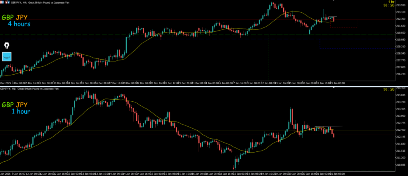
Task: Select the red dotted rectangle on the H4 chart
Action: coord(344,23)
